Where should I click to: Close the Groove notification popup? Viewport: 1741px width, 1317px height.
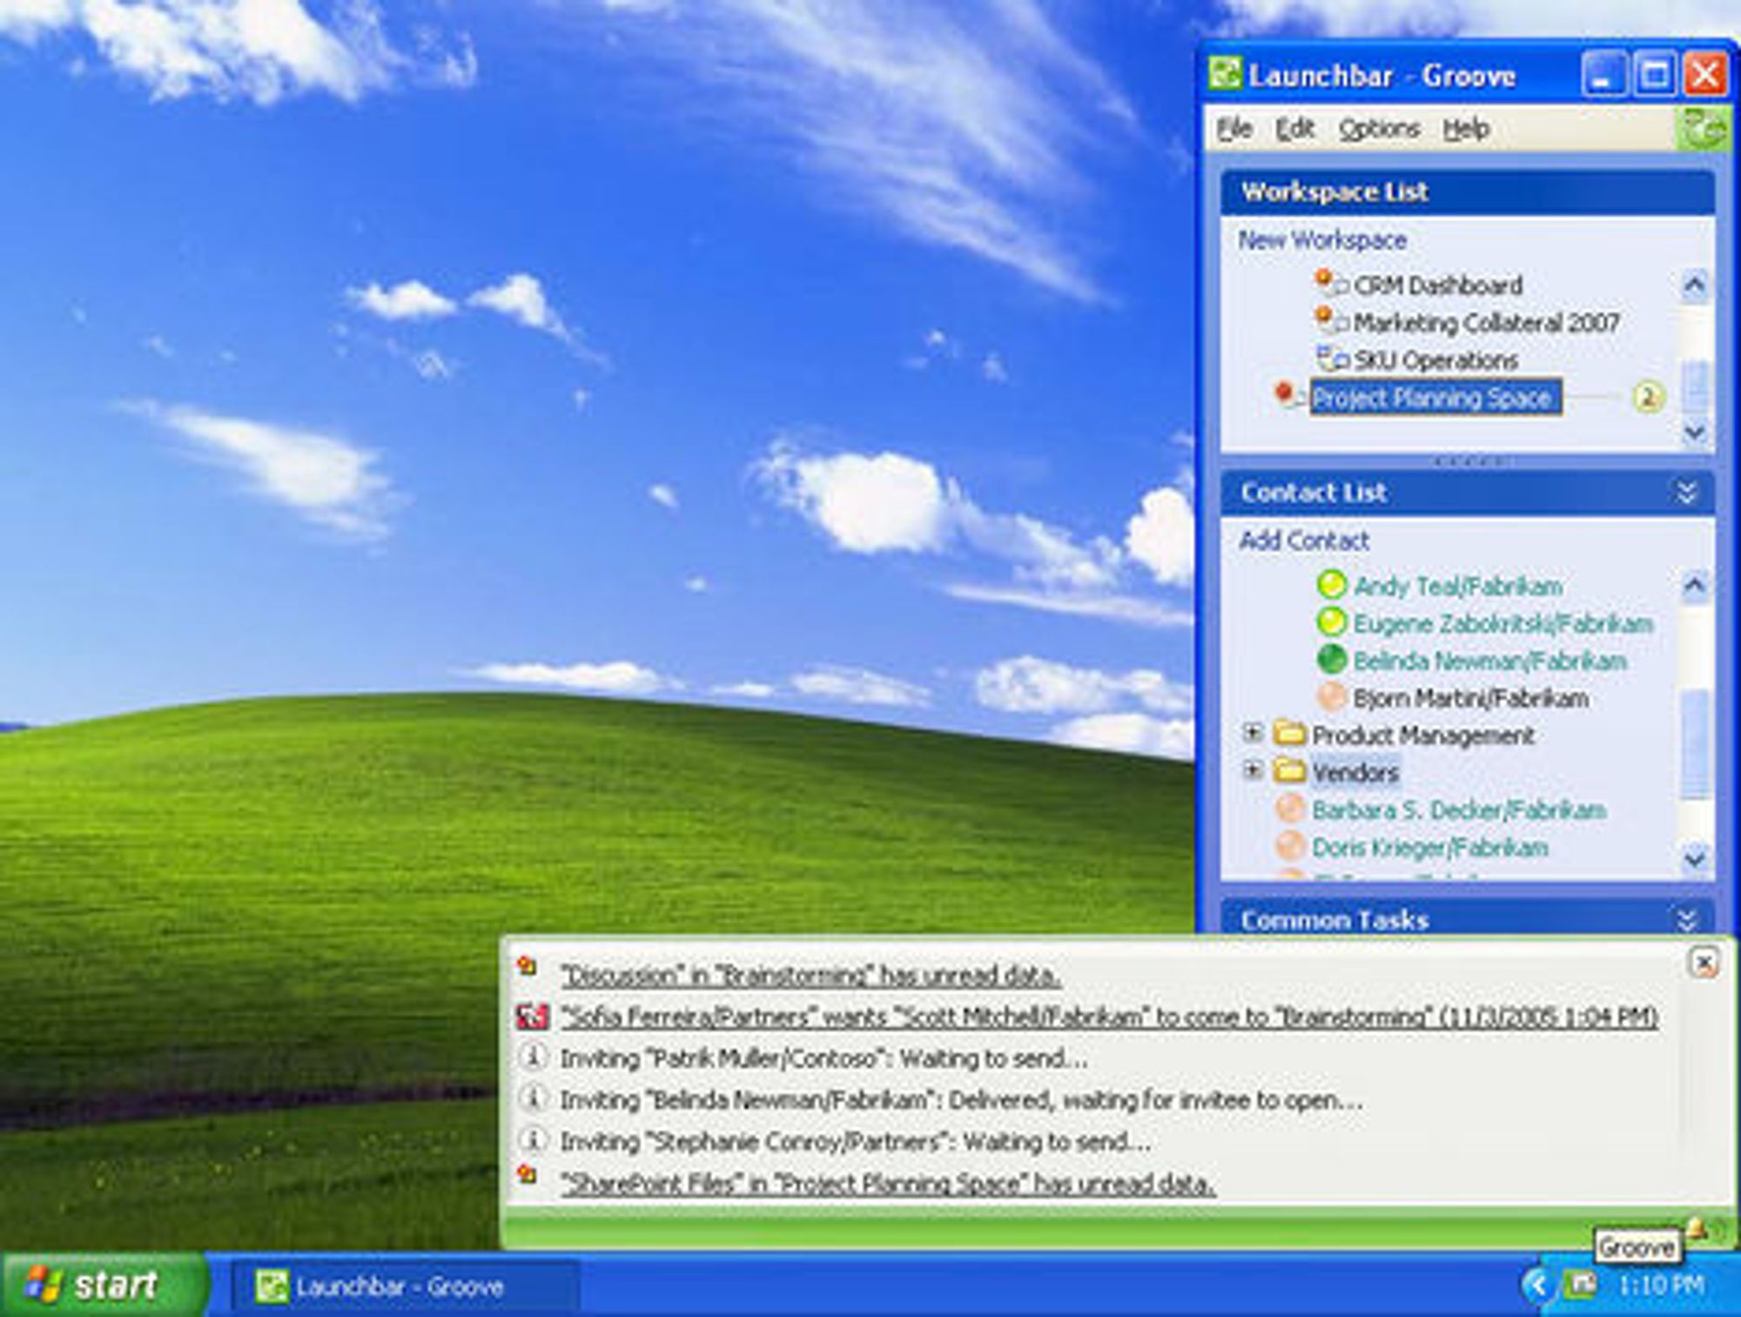(x=1704, y=963)
